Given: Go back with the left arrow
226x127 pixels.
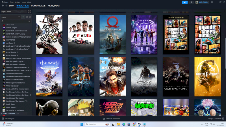Looking at the screenshot, I should tap(3, 6).
